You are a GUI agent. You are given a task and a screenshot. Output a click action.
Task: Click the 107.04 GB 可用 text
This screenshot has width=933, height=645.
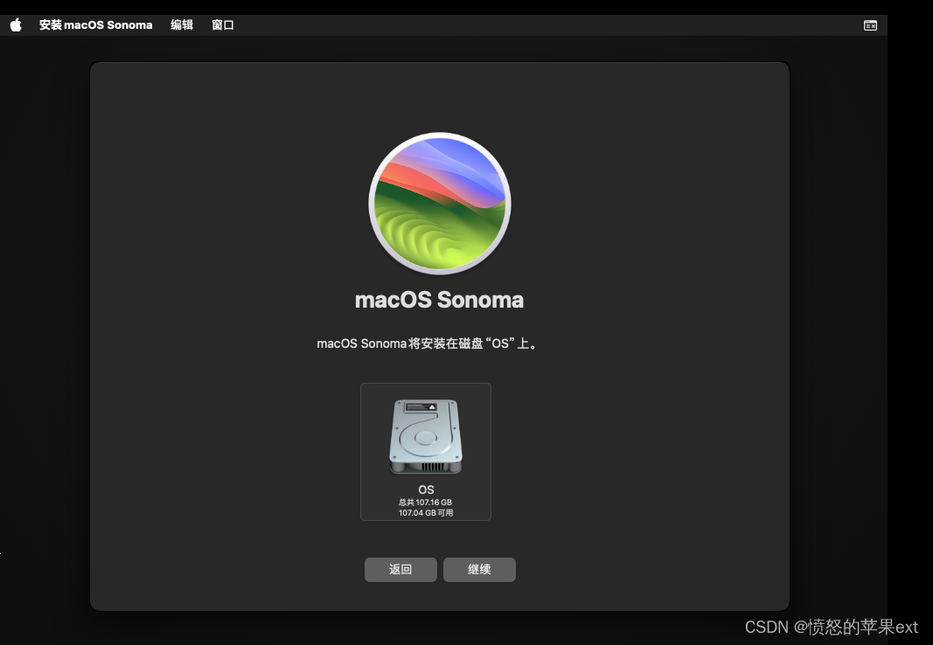pyautogui.click(x=426, y=512)
